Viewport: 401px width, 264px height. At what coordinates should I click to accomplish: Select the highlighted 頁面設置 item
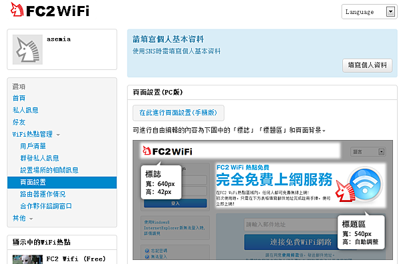(62, 183)
